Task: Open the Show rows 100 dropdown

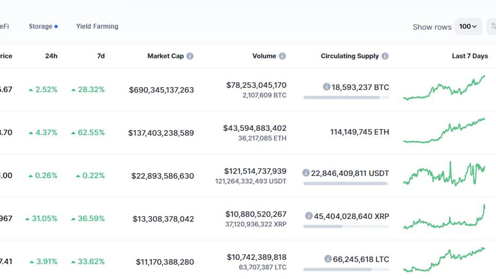Action: click(x=468, y=26)
